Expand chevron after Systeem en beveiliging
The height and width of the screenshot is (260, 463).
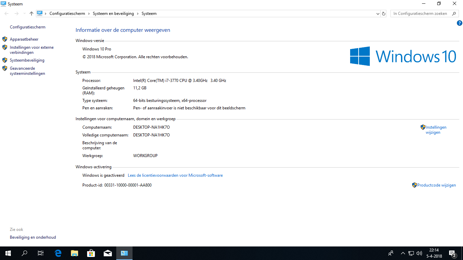(138, 14)
